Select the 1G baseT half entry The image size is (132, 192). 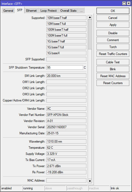point(66,41)
